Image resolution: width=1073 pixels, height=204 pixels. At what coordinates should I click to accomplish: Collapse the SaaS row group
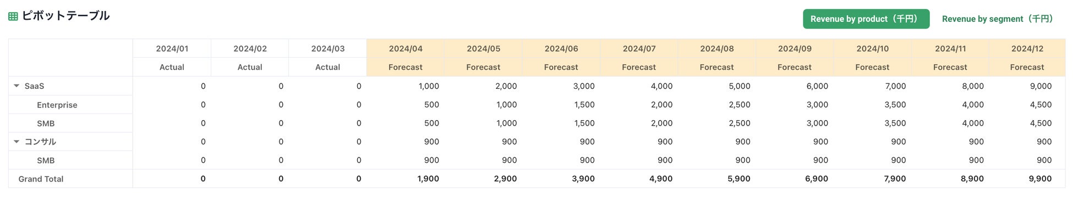pos(17,86)
